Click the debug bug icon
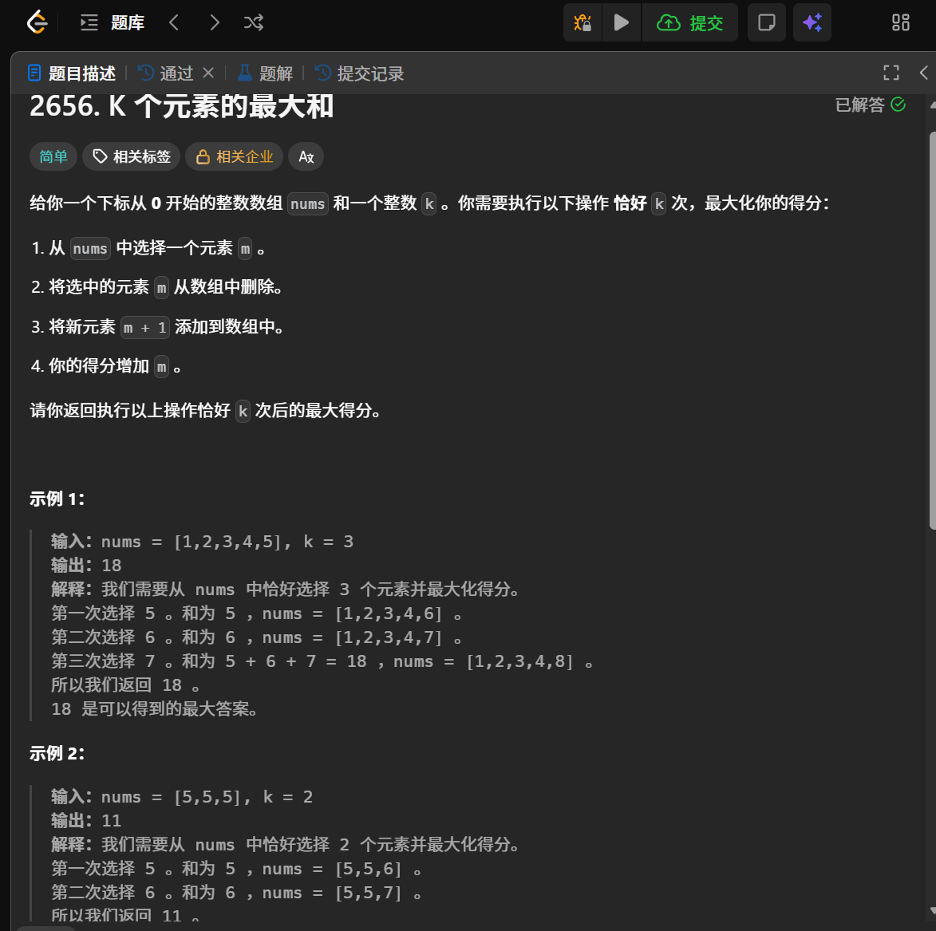Screen dimensions: 936x931 (x=583, y=22)
